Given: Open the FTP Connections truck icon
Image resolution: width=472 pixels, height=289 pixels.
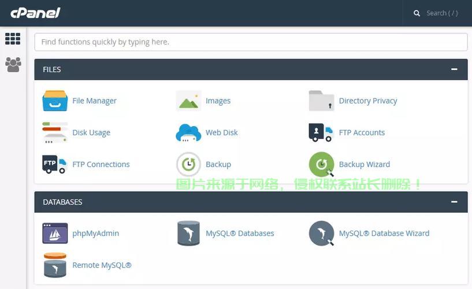Looking at the screenshot, I should (x=54, y=164).
